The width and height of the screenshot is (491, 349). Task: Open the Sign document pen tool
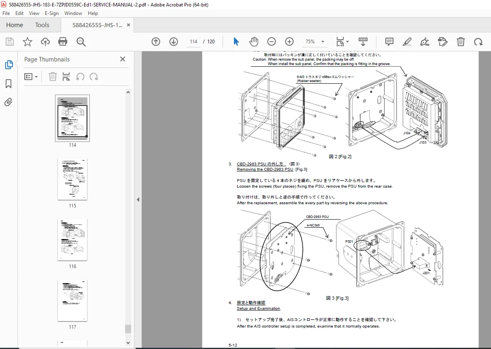click(x=425, y=42)
